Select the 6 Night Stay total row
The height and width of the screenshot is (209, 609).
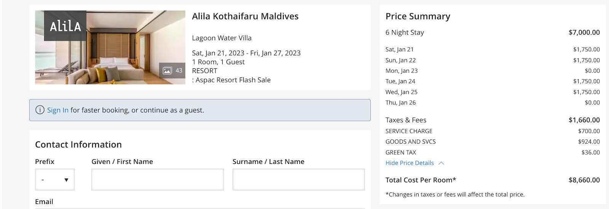pyautogui.click(x=493, y=32)
